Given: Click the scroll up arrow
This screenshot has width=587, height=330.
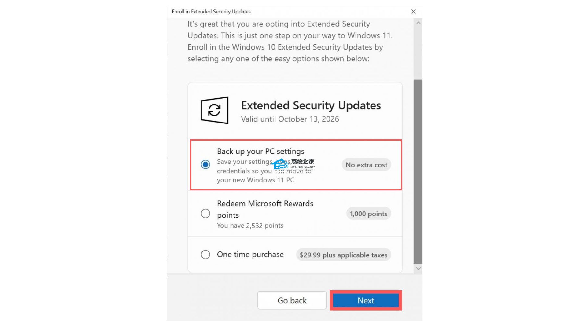Looking at the screenshot, I should pyautogui.click(x=418, y=23).
